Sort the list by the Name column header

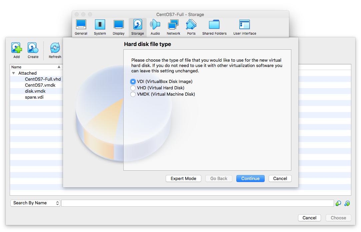click(x=36, y=67)
